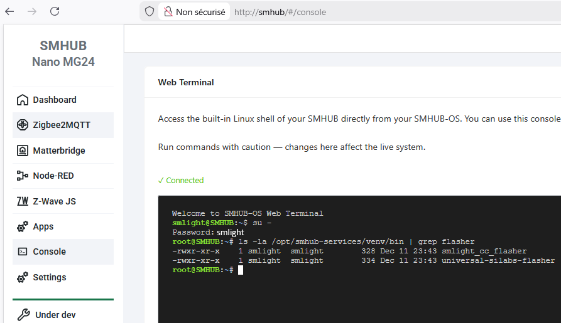The width and height of the screenshot is (561, 323).
Task: Click the Node-RED flow icon
Action: click(22, 176)
